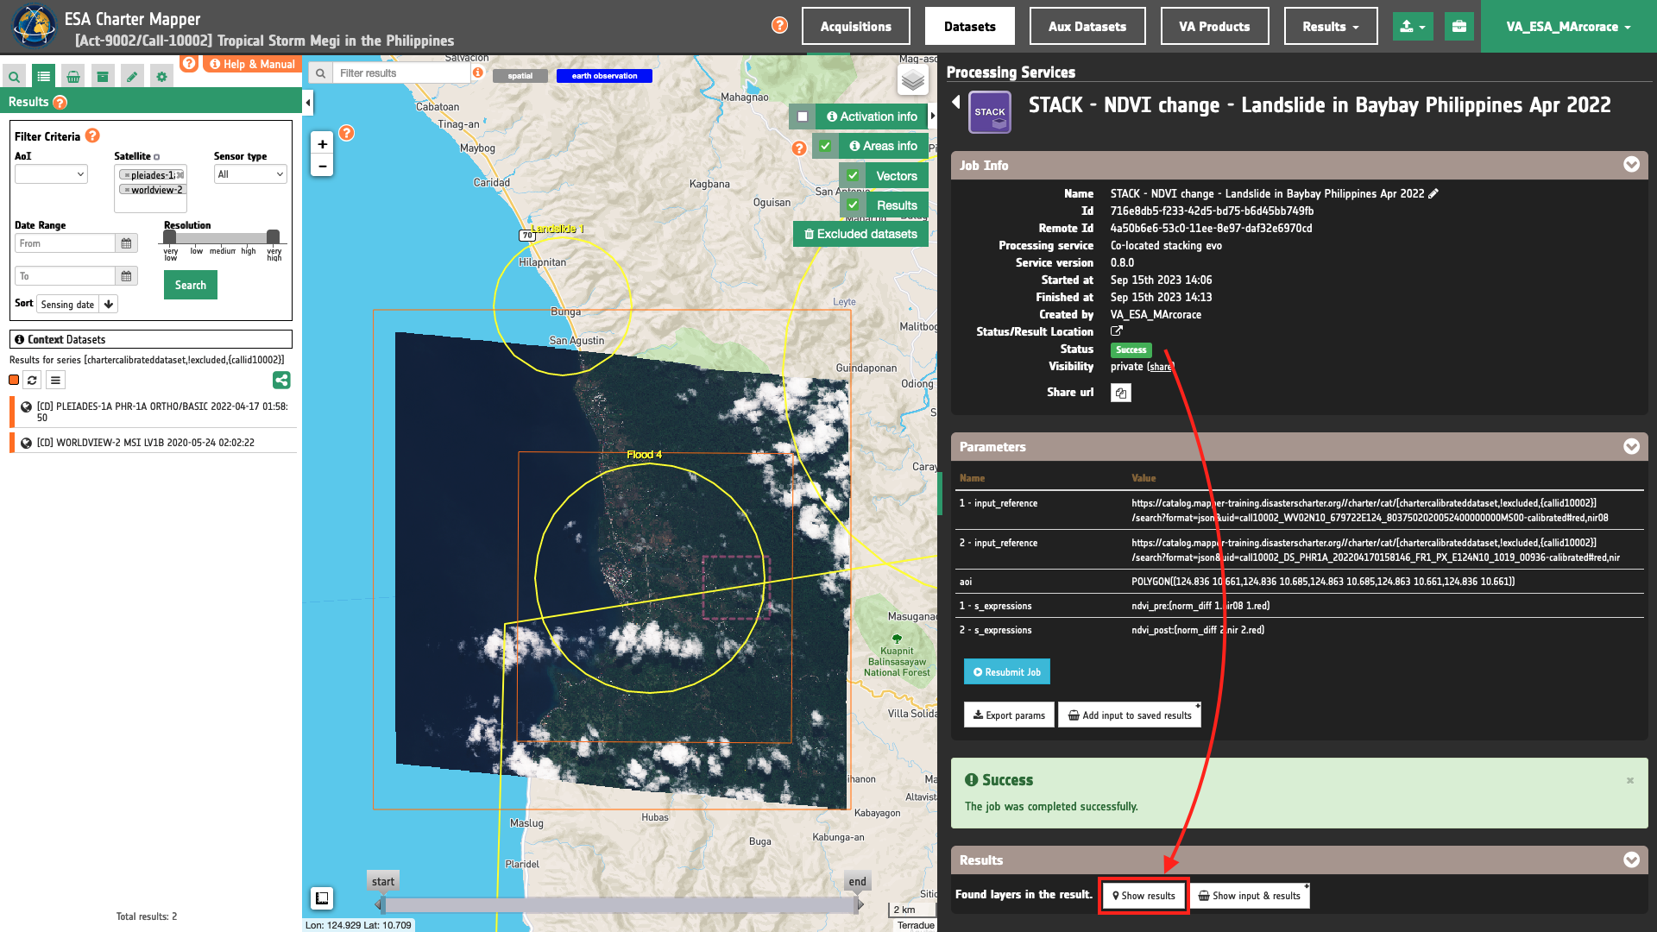This screenshot has height=932, width=1657.
Task: Click the orange info icon beside filter box
Action: (x=478, y=72)
